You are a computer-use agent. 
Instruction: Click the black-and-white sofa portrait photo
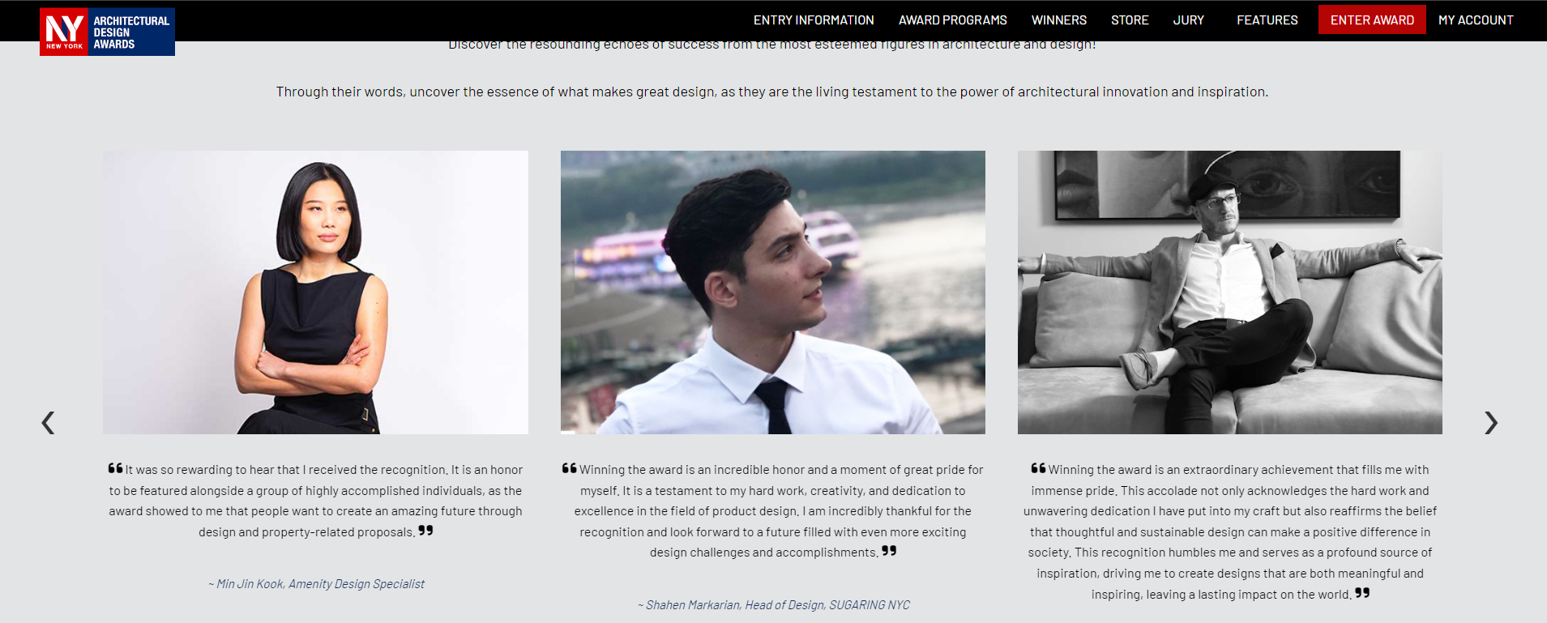(1230, 292)
